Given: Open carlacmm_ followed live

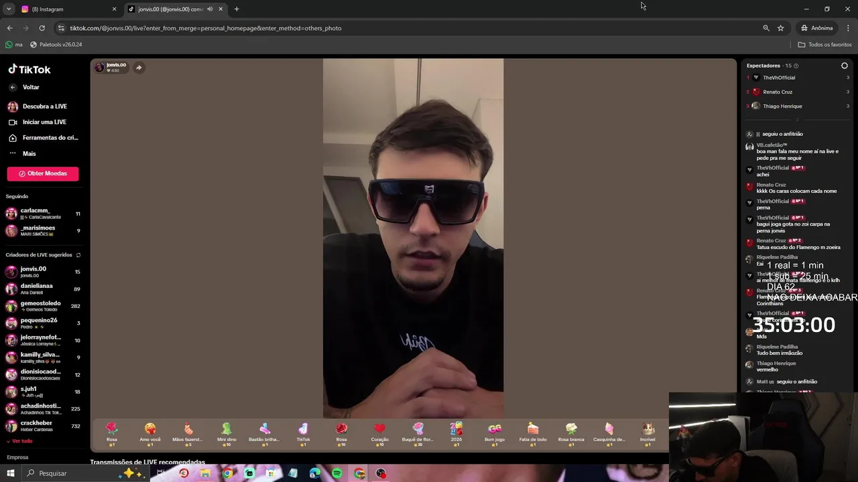Looking at the screenshot, I should point(43,214).
